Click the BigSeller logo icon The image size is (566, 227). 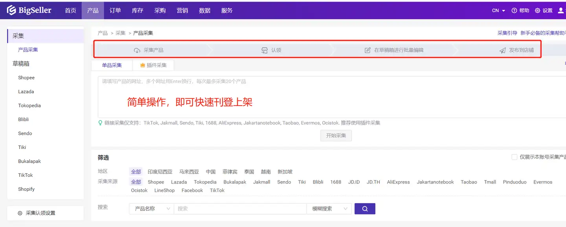click(x=11, y=10)
